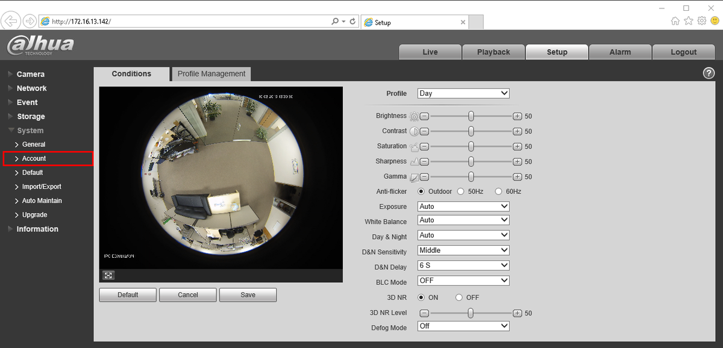The height and width of the screenshot is (348, 723).
Task: Open the Playback tab
Action: click(493, 52)
